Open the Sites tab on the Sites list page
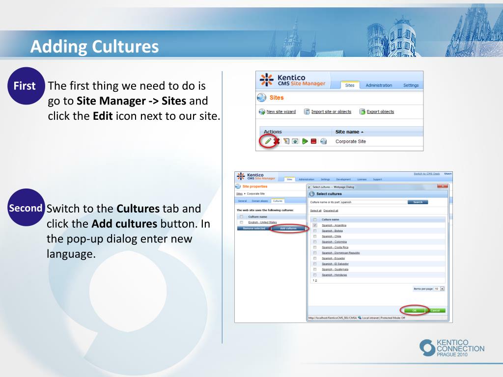The image size is (503, 377). click(x=350, y=85)
